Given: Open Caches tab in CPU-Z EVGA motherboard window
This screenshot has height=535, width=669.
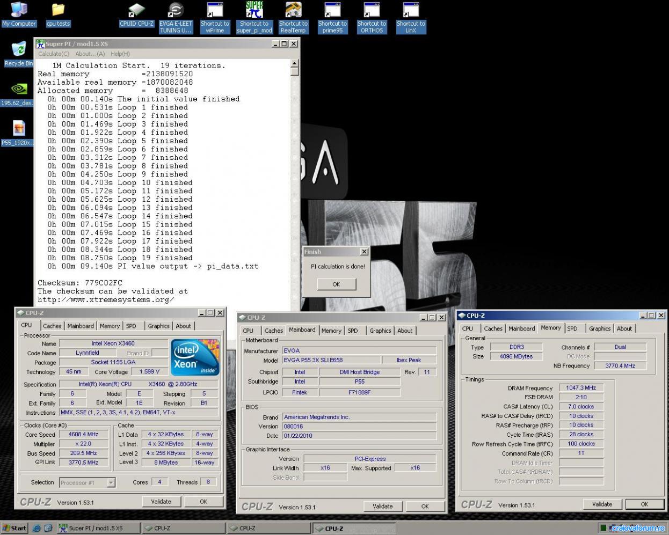Looking at the screenshot, I should coord(274,331).
